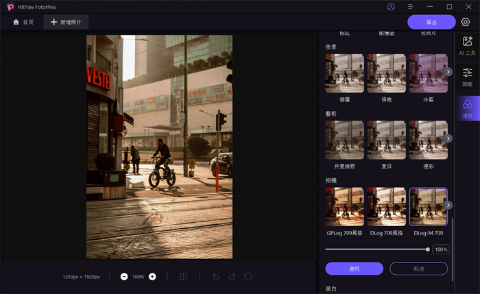
Task: Open the 調整 adjustments panel
Action: tap(467, 76)
